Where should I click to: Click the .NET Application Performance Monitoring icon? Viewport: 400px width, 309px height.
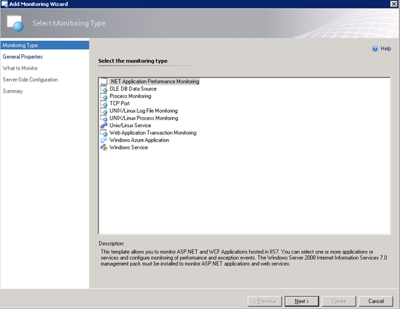(104, 81)
